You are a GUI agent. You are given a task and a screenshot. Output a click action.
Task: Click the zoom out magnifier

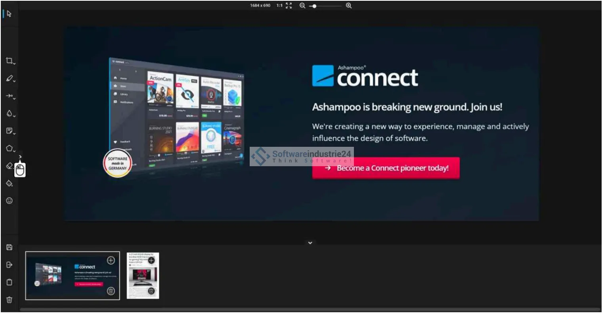click(x=302, y=6)
